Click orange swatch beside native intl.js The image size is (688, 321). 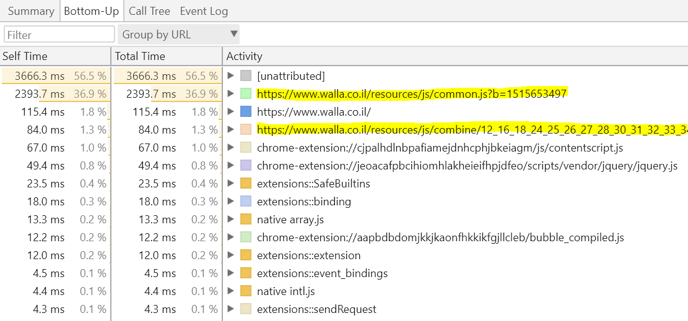pos(246,291)
